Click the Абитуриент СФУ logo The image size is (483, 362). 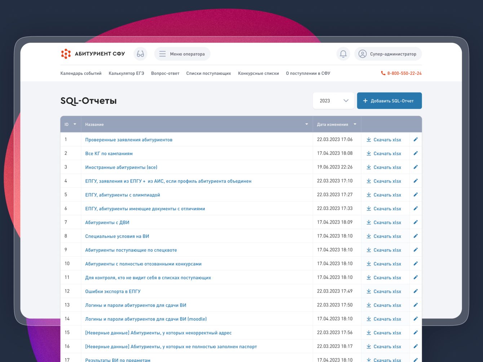93,54
